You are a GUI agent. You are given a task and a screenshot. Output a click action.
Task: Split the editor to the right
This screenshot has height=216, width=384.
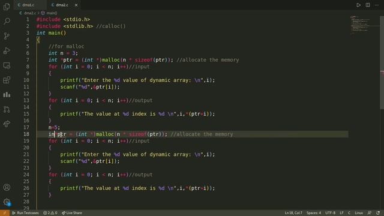tap(368, 5)
